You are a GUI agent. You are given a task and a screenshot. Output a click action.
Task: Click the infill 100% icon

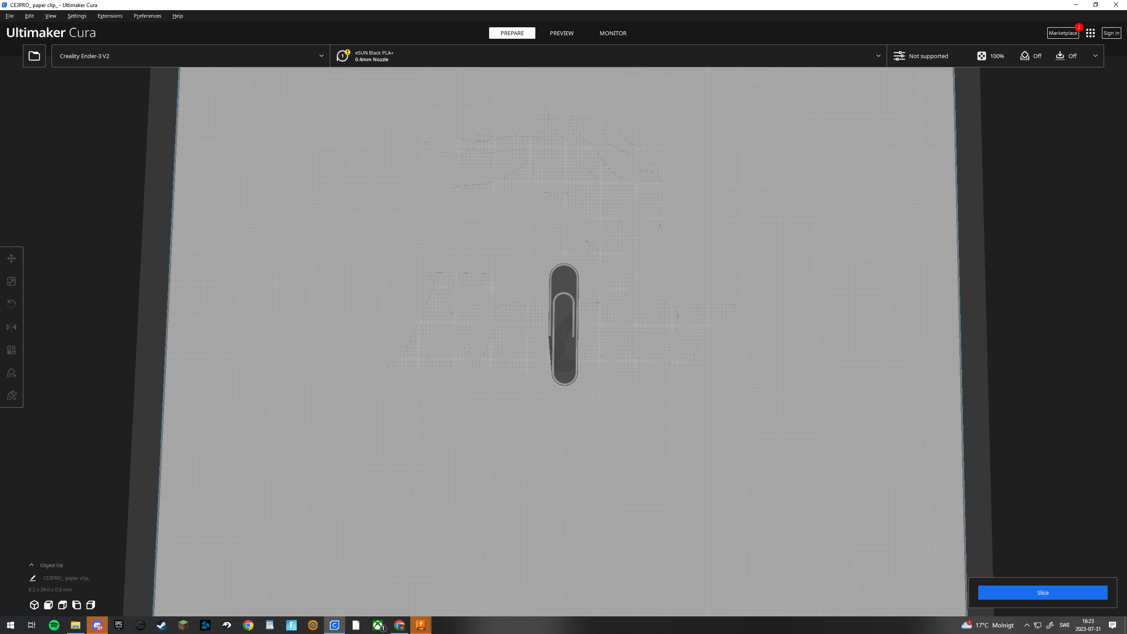982,56
